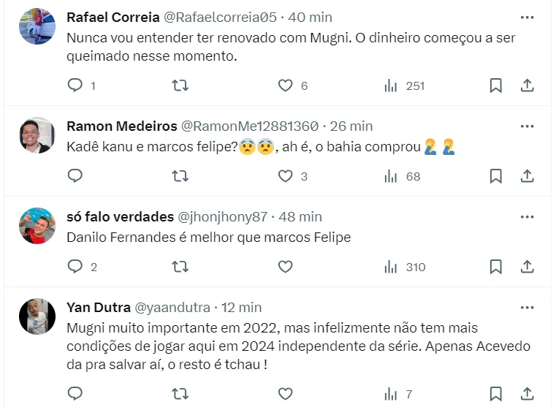Open more menu on Yan Dutra's tweet
Screen dimensions: 556x410
pos(527,307)
